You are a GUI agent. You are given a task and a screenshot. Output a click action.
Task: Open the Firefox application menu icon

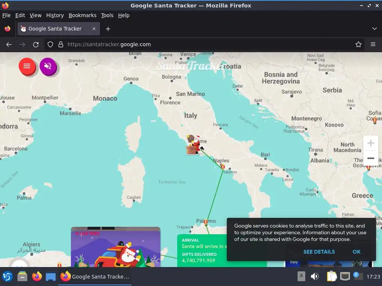coord(373,45)
